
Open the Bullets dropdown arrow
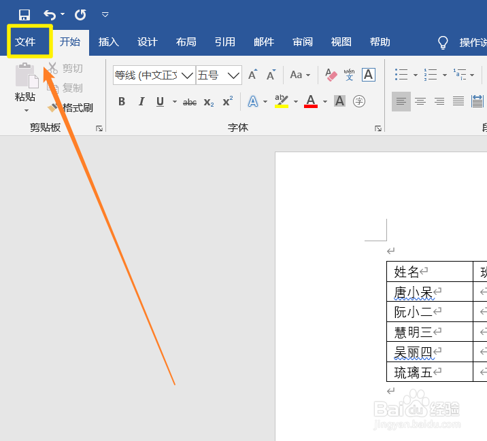[x=416, y=75]
